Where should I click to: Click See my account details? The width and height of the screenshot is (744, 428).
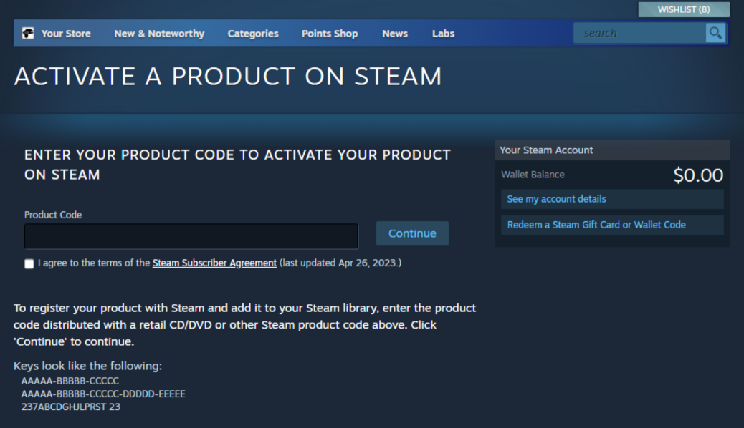(x=612, y=199)
